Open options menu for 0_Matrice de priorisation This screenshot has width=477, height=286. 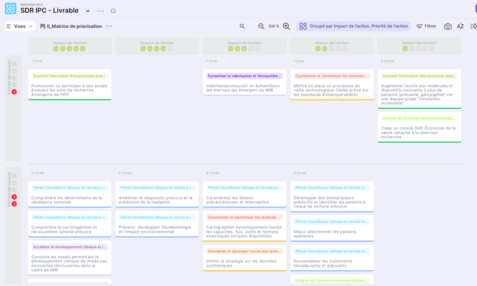(109, 26)
